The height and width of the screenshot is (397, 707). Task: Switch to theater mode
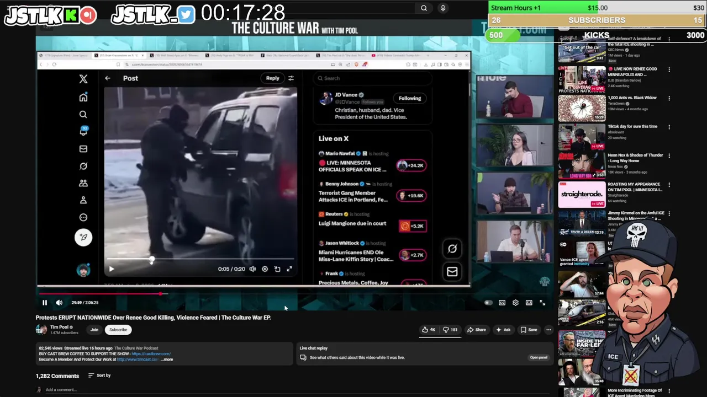529,303
